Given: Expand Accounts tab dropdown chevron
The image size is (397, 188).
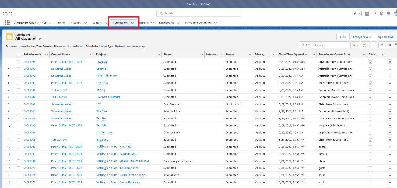Looking at the screenshot, I should (85, 23).
